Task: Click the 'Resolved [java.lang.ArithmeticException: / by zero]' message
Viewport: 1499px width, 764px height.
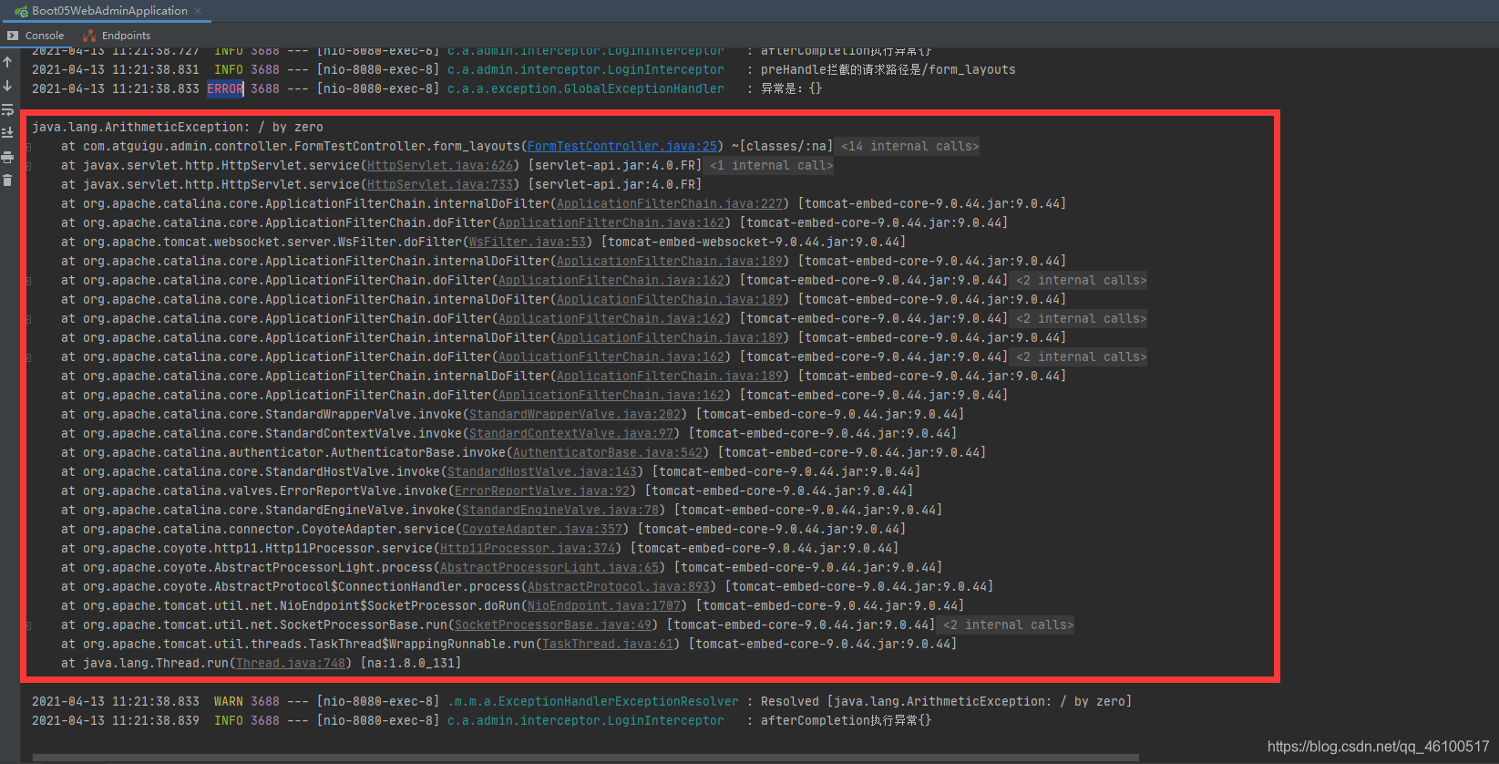Action: [x=947, y=701]
